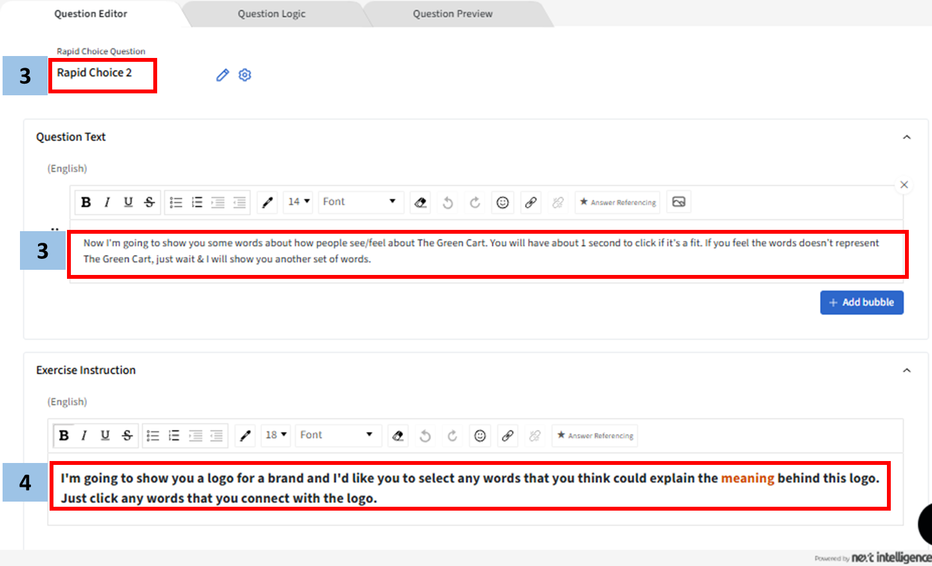
Task: Toggle Italic in the Exercise Instruction toolbar
Action: [x=84, y=436]
